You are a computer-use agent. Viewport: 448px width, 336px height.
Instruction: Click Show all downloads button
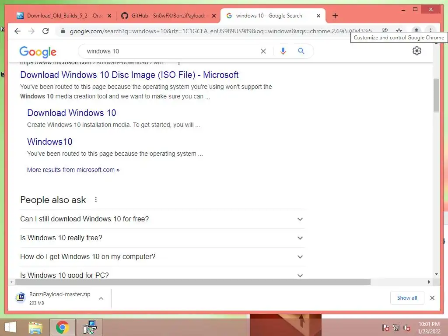407,298
